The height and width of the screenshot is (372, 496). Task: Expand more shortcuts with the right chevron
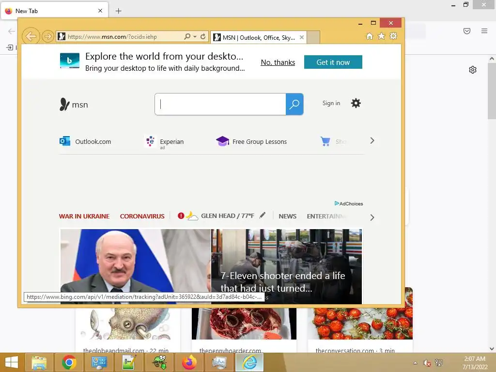pyautogui.click(x=372, y=141)
